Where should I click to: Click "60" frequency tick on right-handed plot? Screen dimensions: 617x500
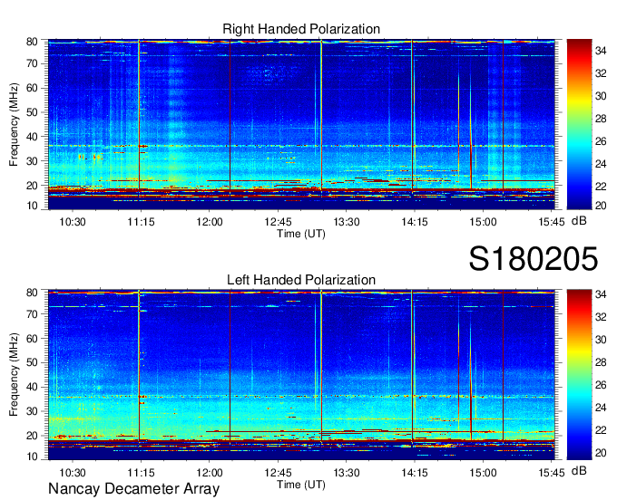pos(32,88)
